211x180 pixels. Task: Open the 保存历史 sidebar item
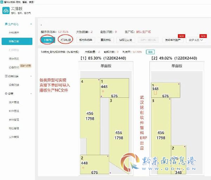click(14, 59)
